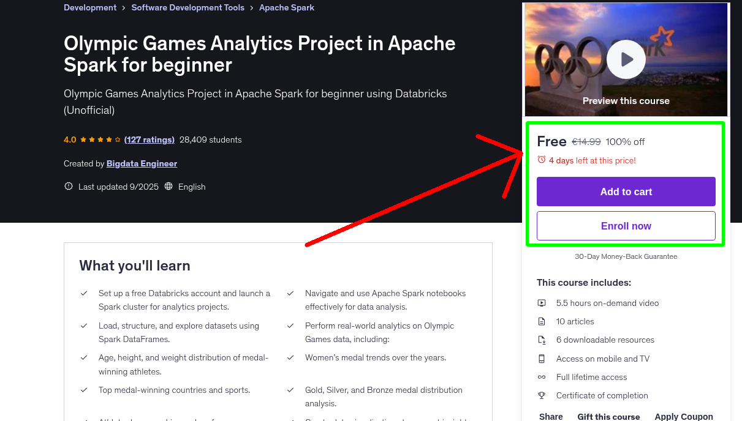
Task: Click the downloadable resources icon
Action: pyautogui.click(x=542, y=340)
